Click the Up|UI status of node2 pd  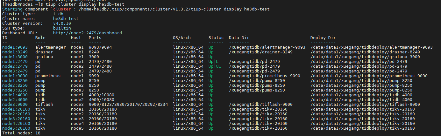point(215,66)
